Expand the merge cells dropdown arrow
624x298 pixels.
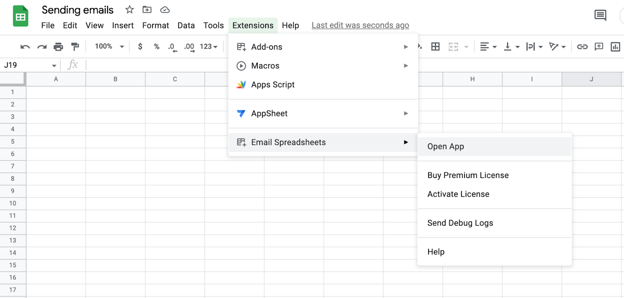(x=466, y=47)
